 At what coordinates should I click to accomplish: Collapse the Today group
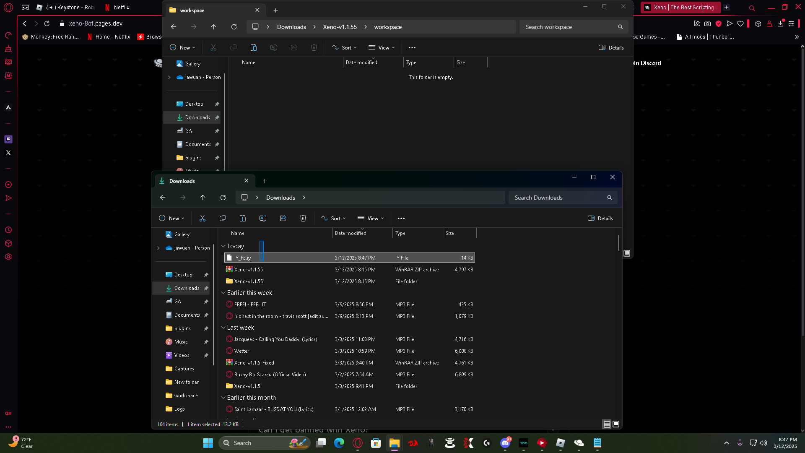coord(223,246)
